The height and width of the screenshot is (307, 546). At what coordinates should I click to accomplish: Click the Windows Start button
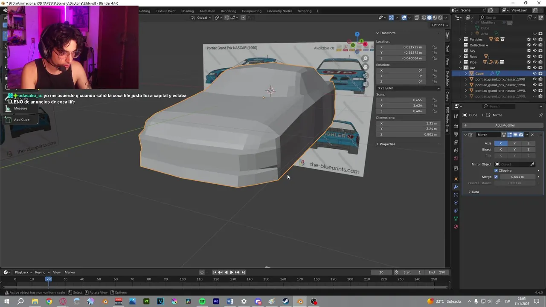(7, 301)
